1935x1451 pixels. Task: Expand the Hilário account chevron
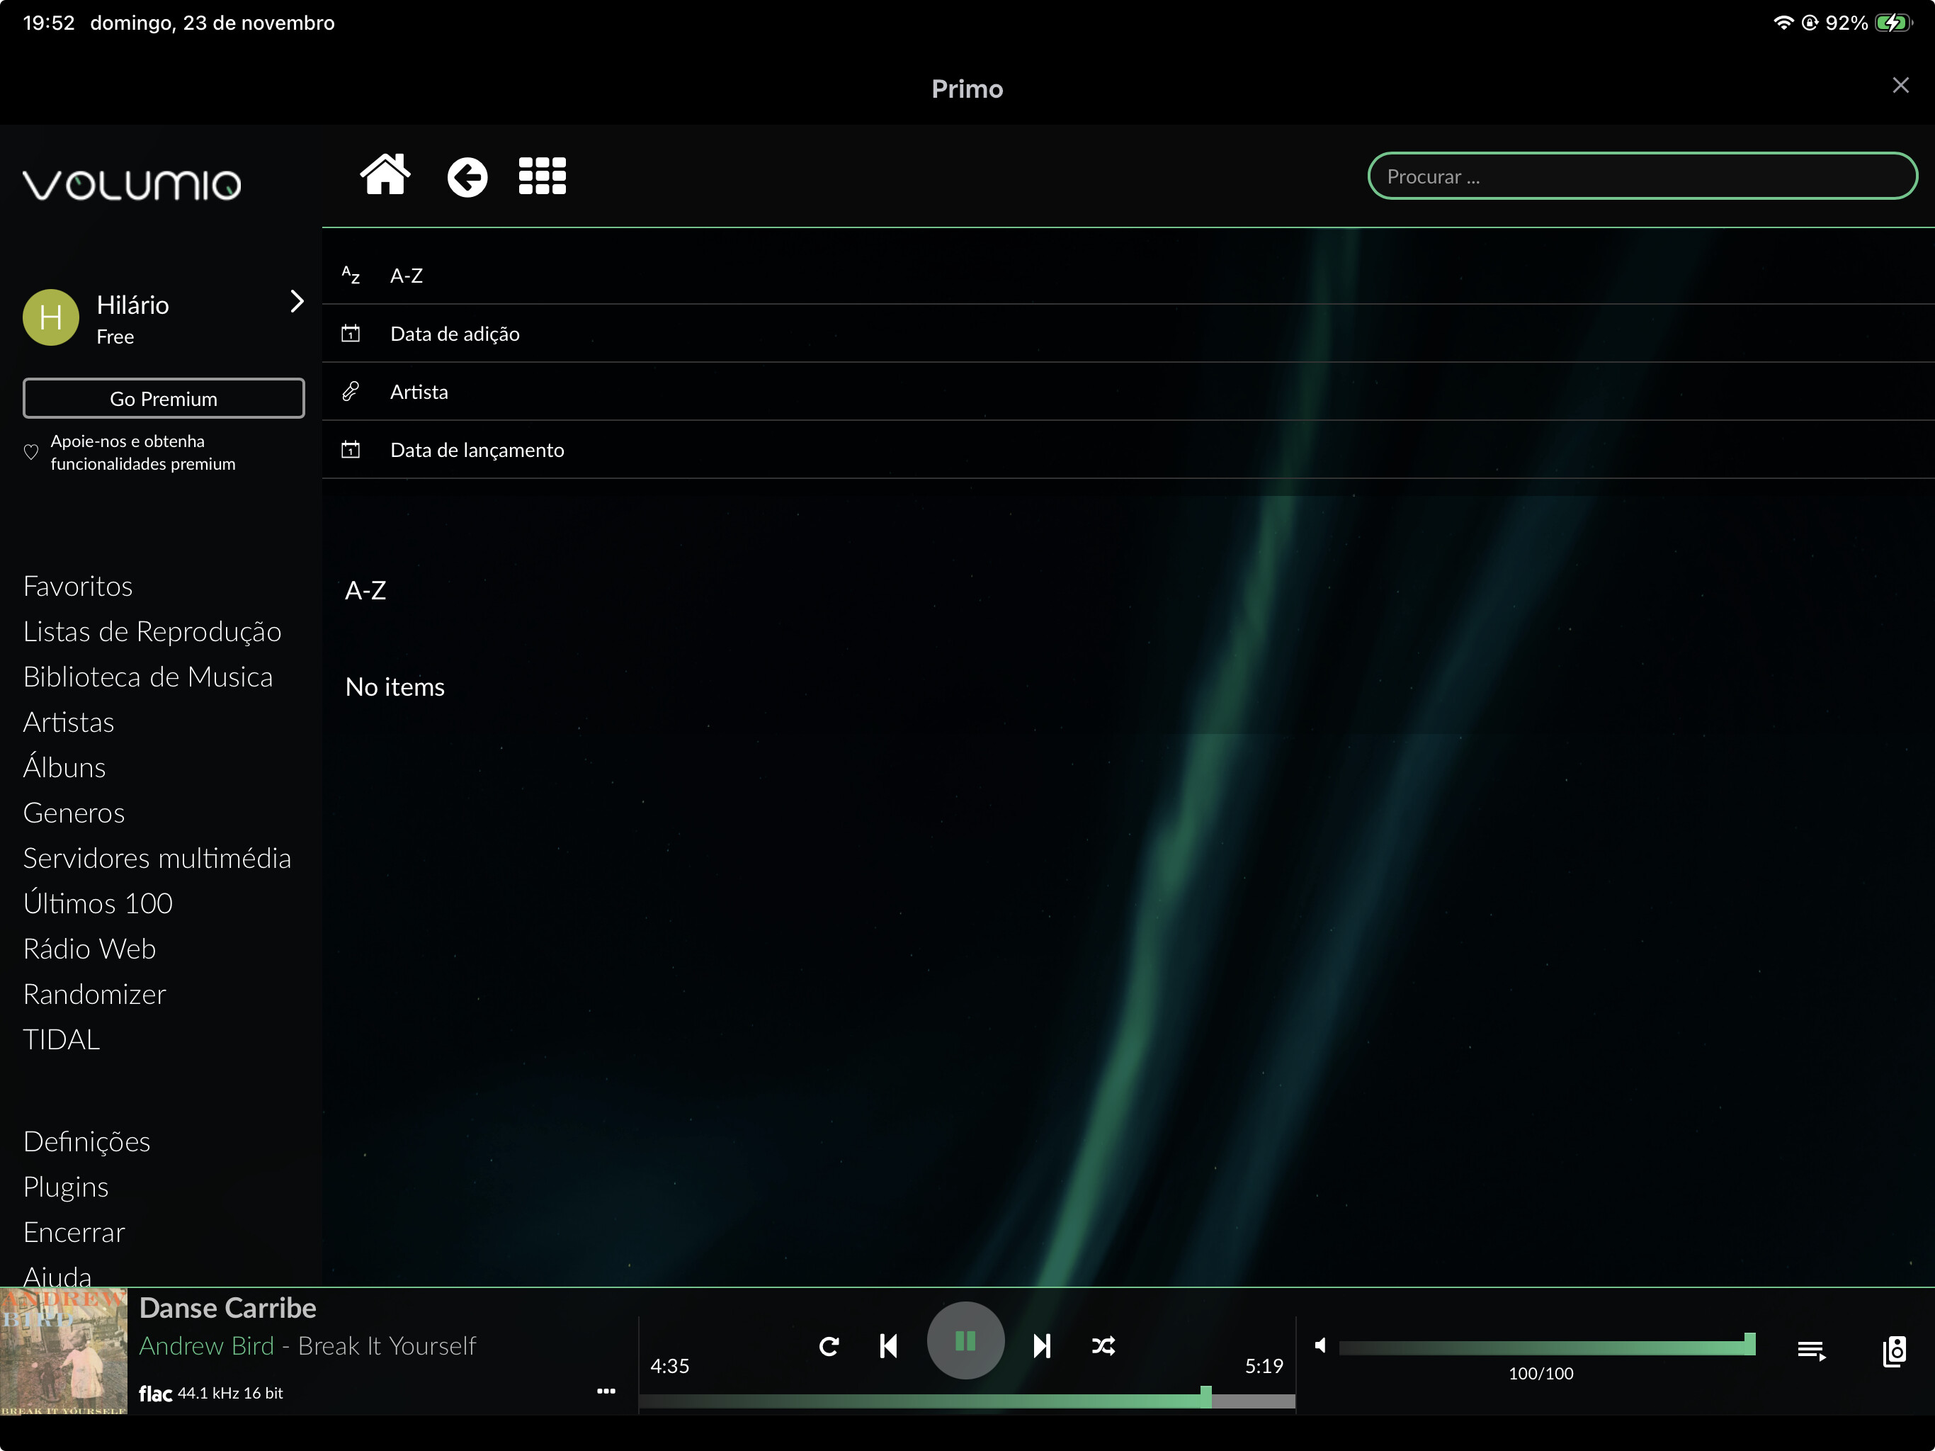[x=297, y=302]
